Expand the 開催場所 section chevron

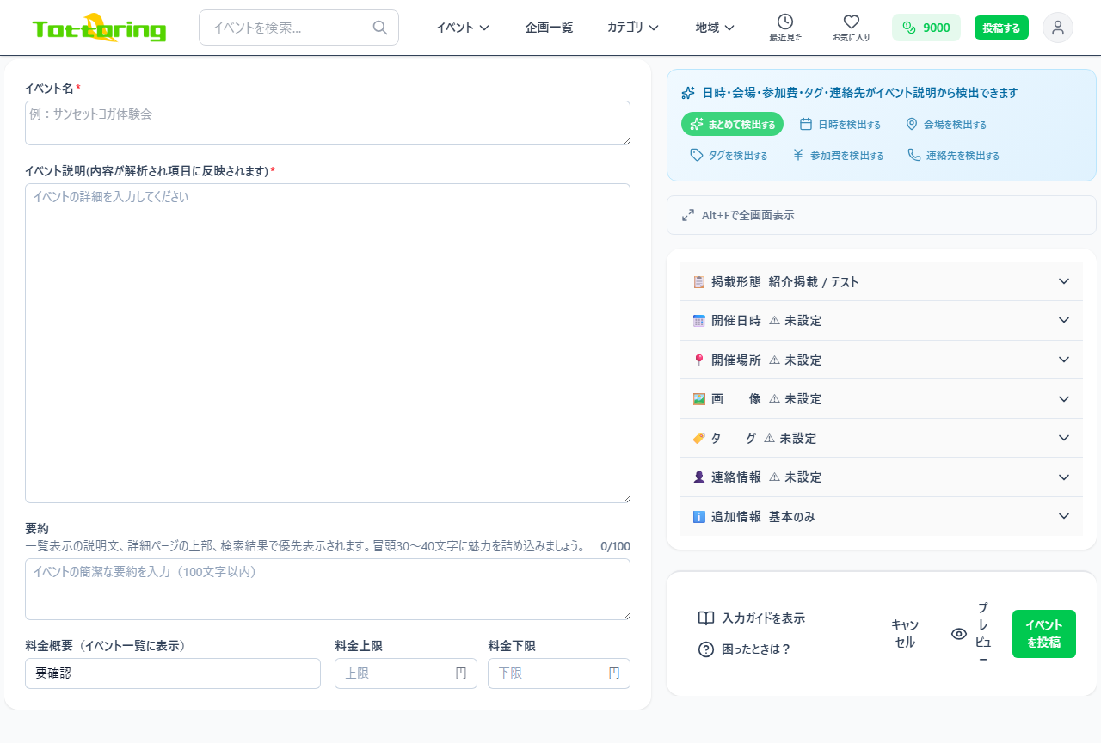coord(1064,360)
